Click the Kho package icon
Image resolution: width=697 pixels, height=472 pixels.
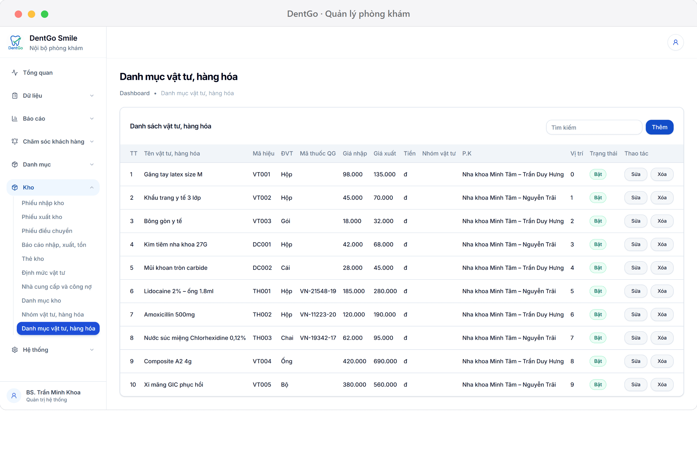coord(15,187)
